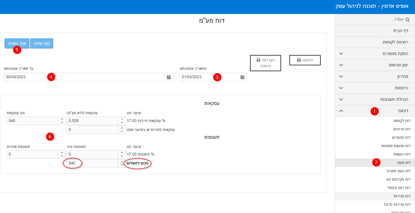Screen dimensions: 415x213
Task: Increase עסקאות חייבות amount with up arrow
Action: [x=122, y=119]
